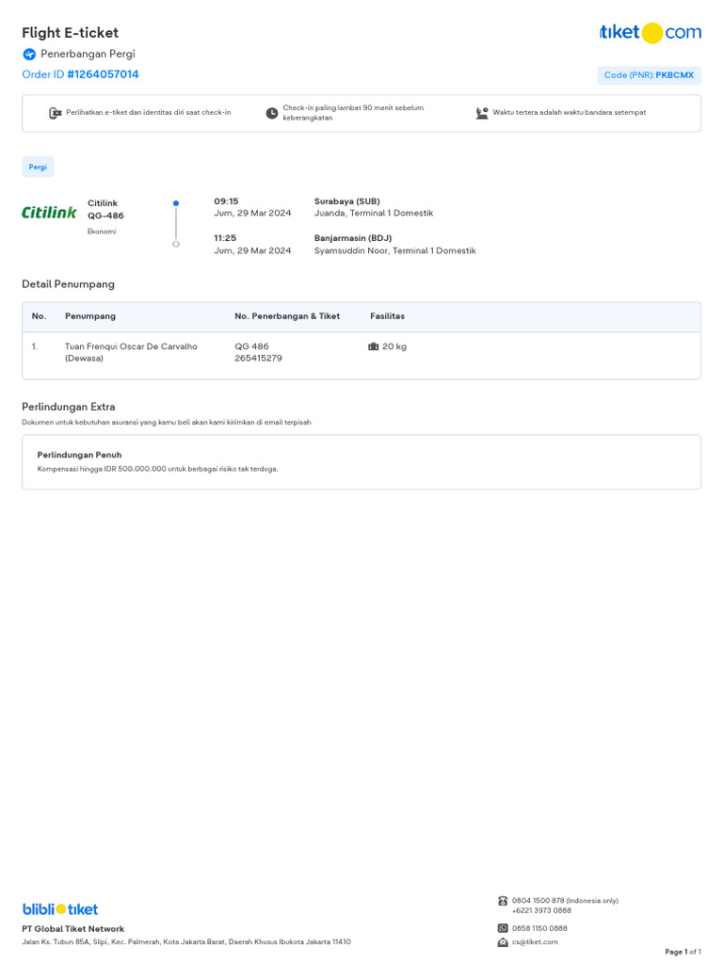The image size is (723, 964).
Task: Click the Order ID #1264057014 link
Action: tap(81, 74)
